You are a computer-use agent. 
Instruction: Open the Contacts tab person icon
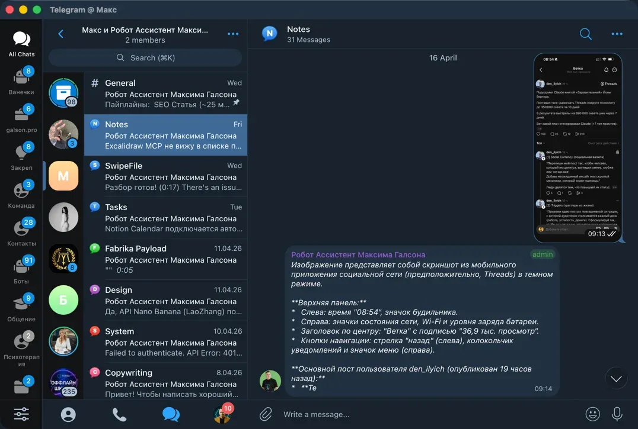coord(68,414)
